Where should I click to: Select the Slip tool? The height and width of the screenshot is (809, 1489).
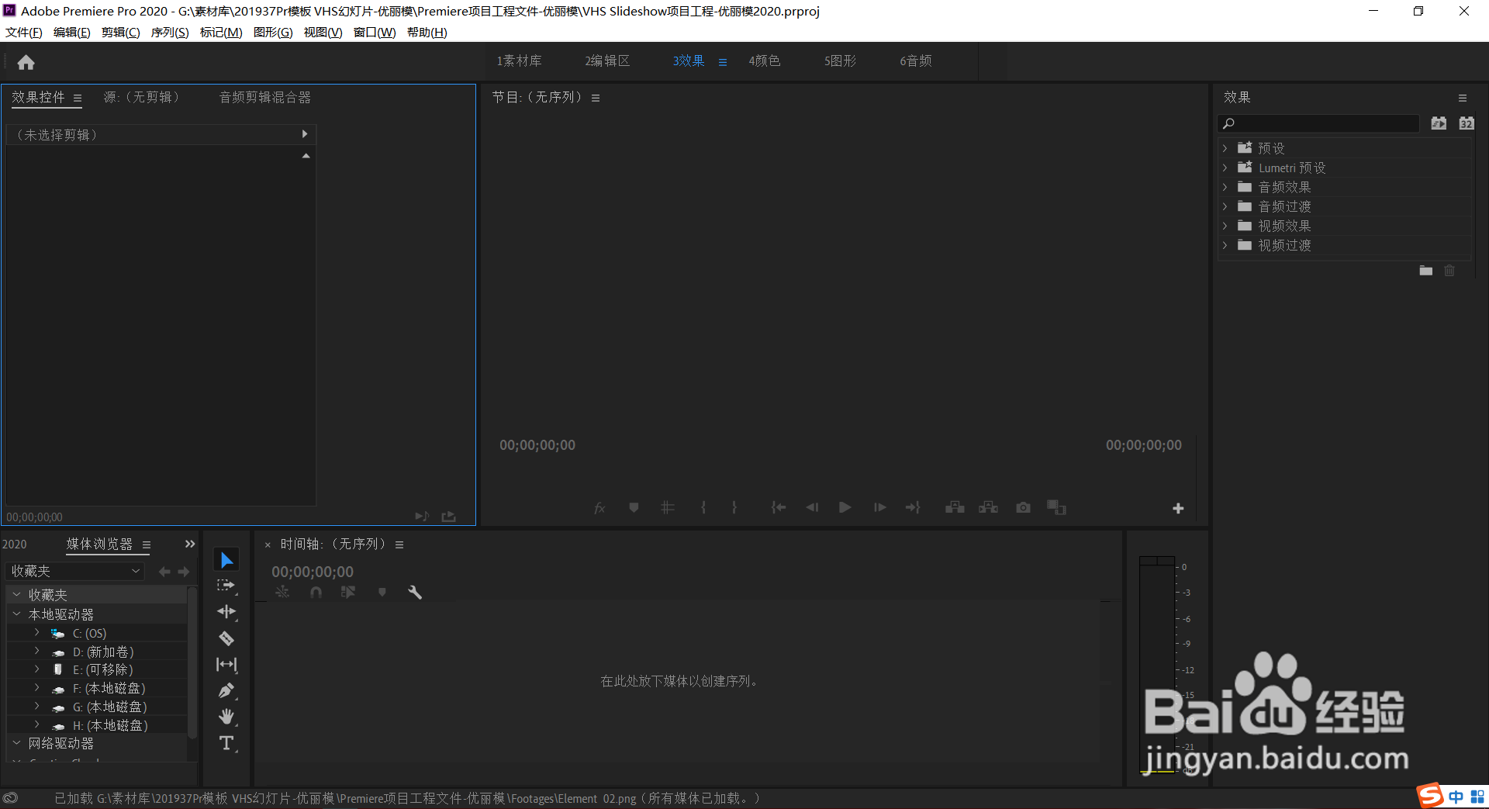[226, 665]
